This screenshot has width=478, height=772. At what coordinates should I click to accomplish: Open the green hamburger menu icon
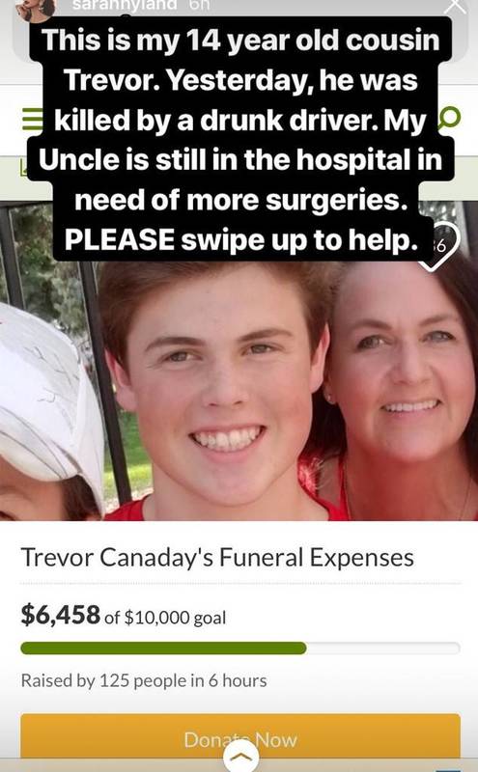(x=32, y=120)
